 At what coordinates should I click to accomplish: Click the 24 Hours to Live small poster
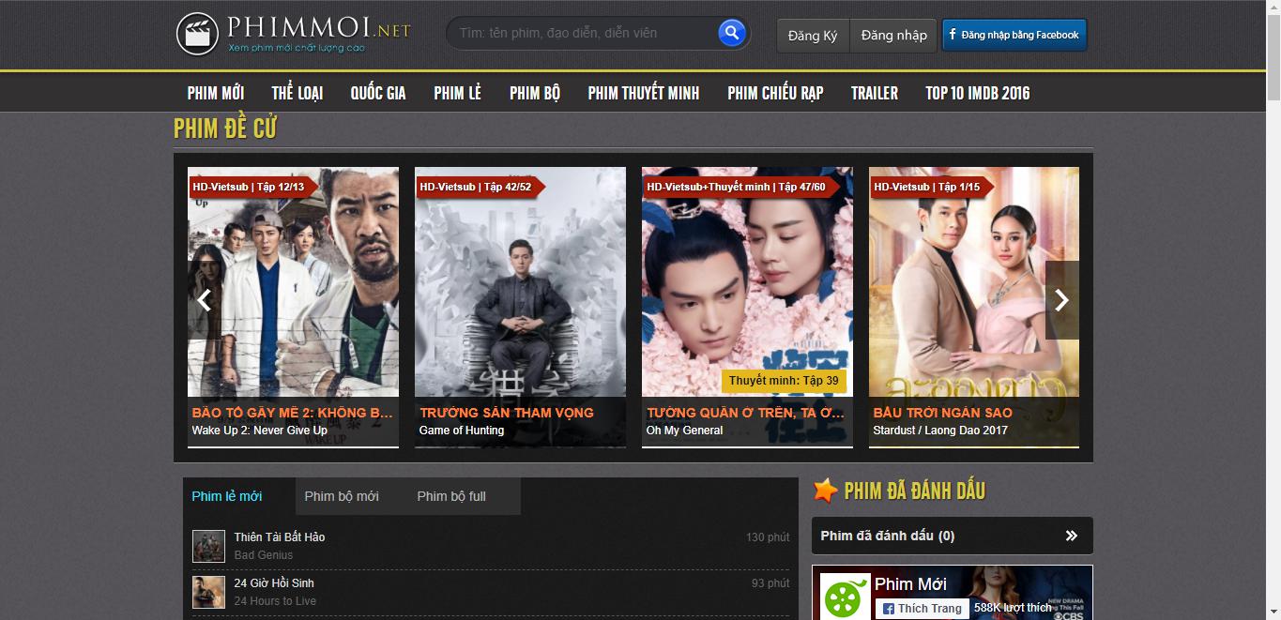point(208,592)
